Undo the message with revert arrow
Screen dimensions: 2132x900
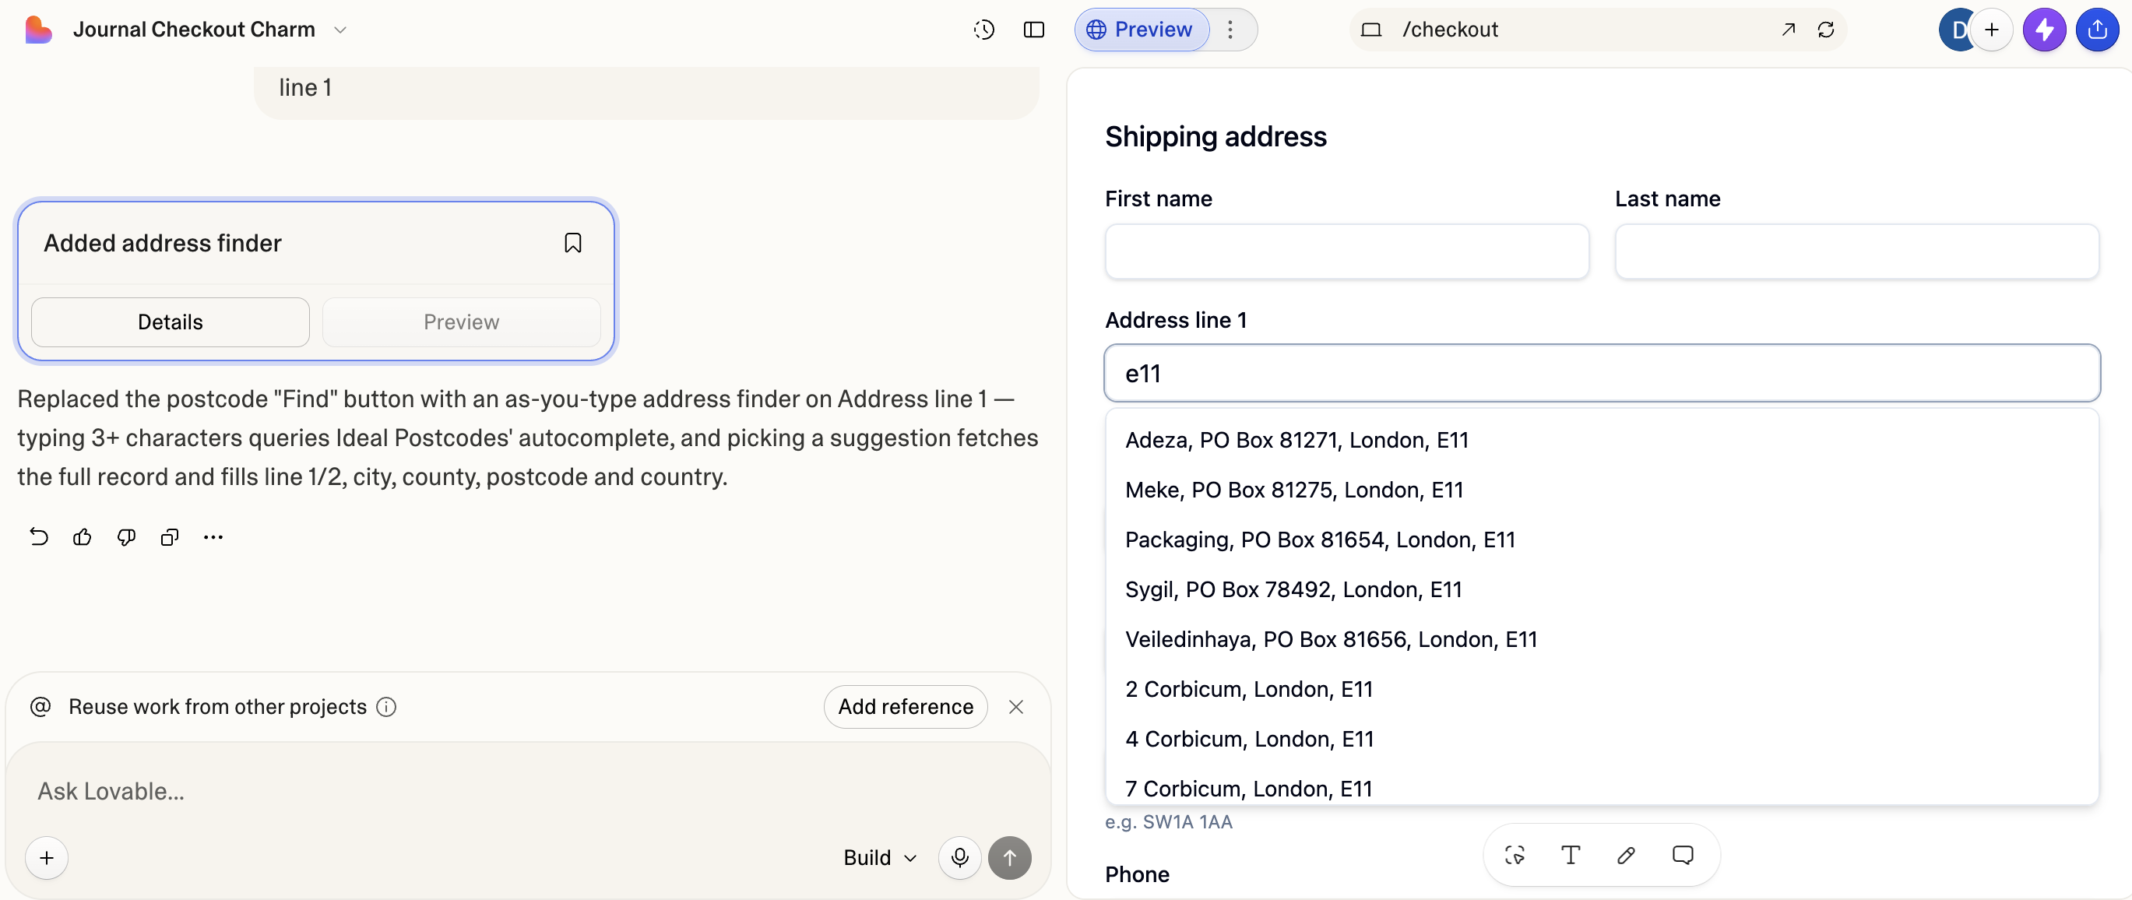(39, 538)
